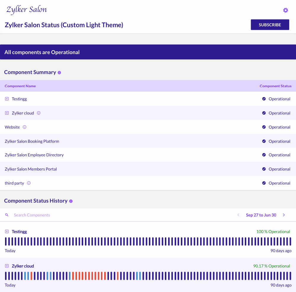Image resolution: width=296 pixels, height=292 pixels.
Task: Click the Zylker Salon logo
Action: click(27, 10)
